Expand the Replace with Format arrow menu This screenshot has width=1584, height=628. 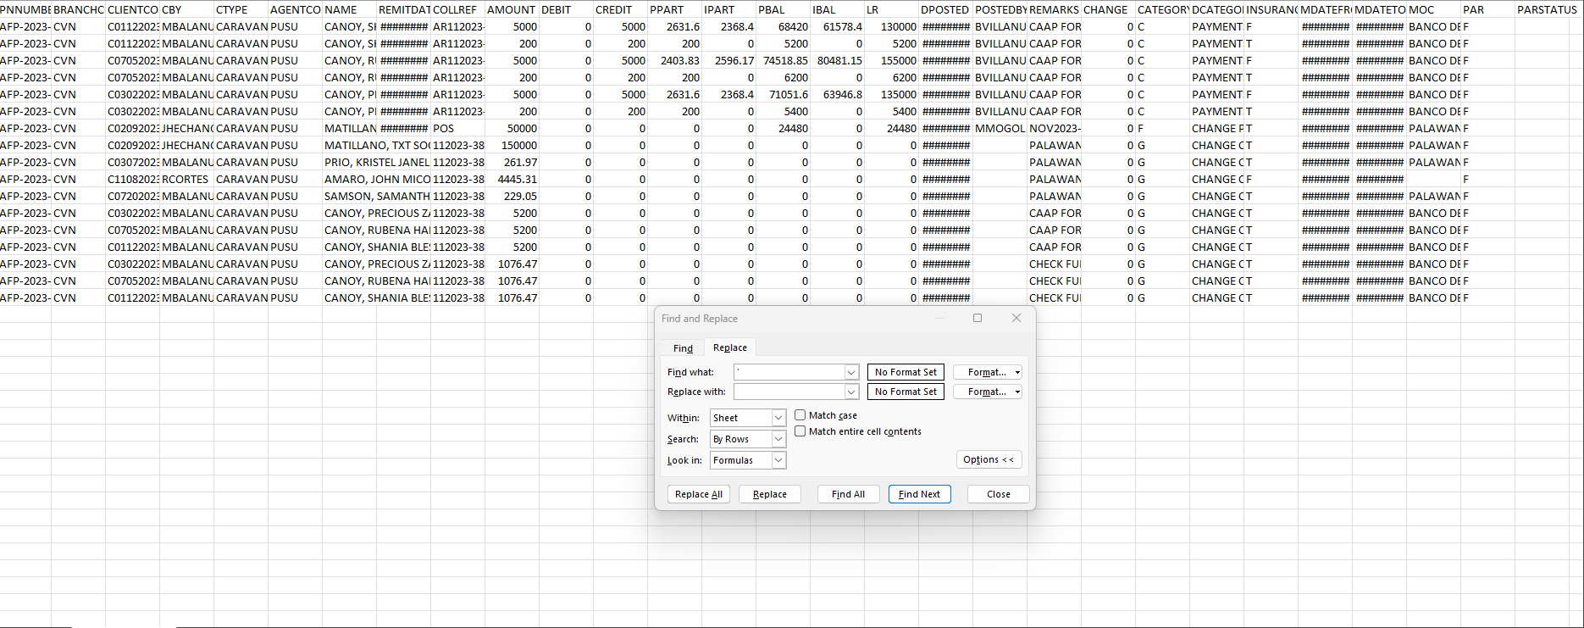(1017, 392)
